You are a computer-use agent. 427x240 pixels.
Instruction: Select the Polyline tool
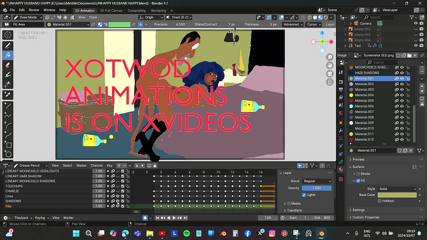pyautogui.click(x=8, y=116)
